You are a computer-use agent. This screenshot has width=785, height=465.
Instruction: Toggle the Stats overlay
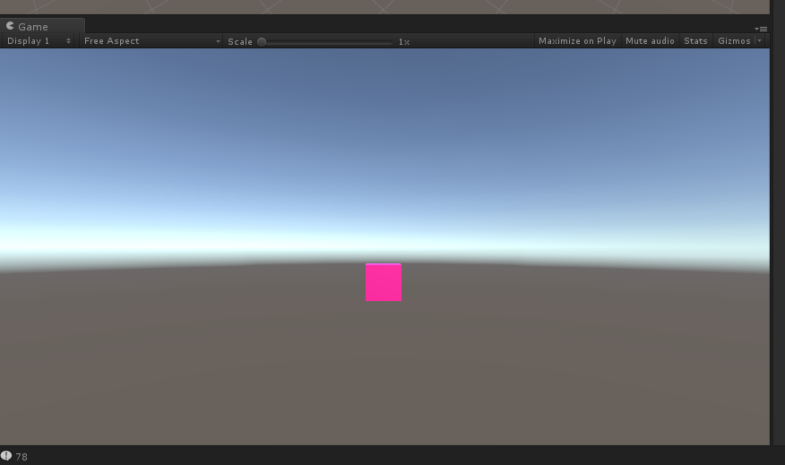click(695, 41)
